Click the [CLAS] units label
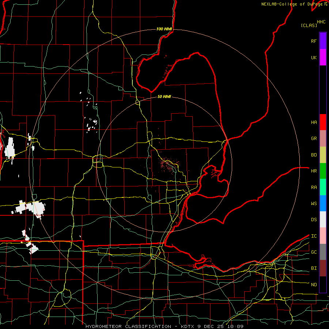The height and width of the screenshot is (329, 329). 309,25
